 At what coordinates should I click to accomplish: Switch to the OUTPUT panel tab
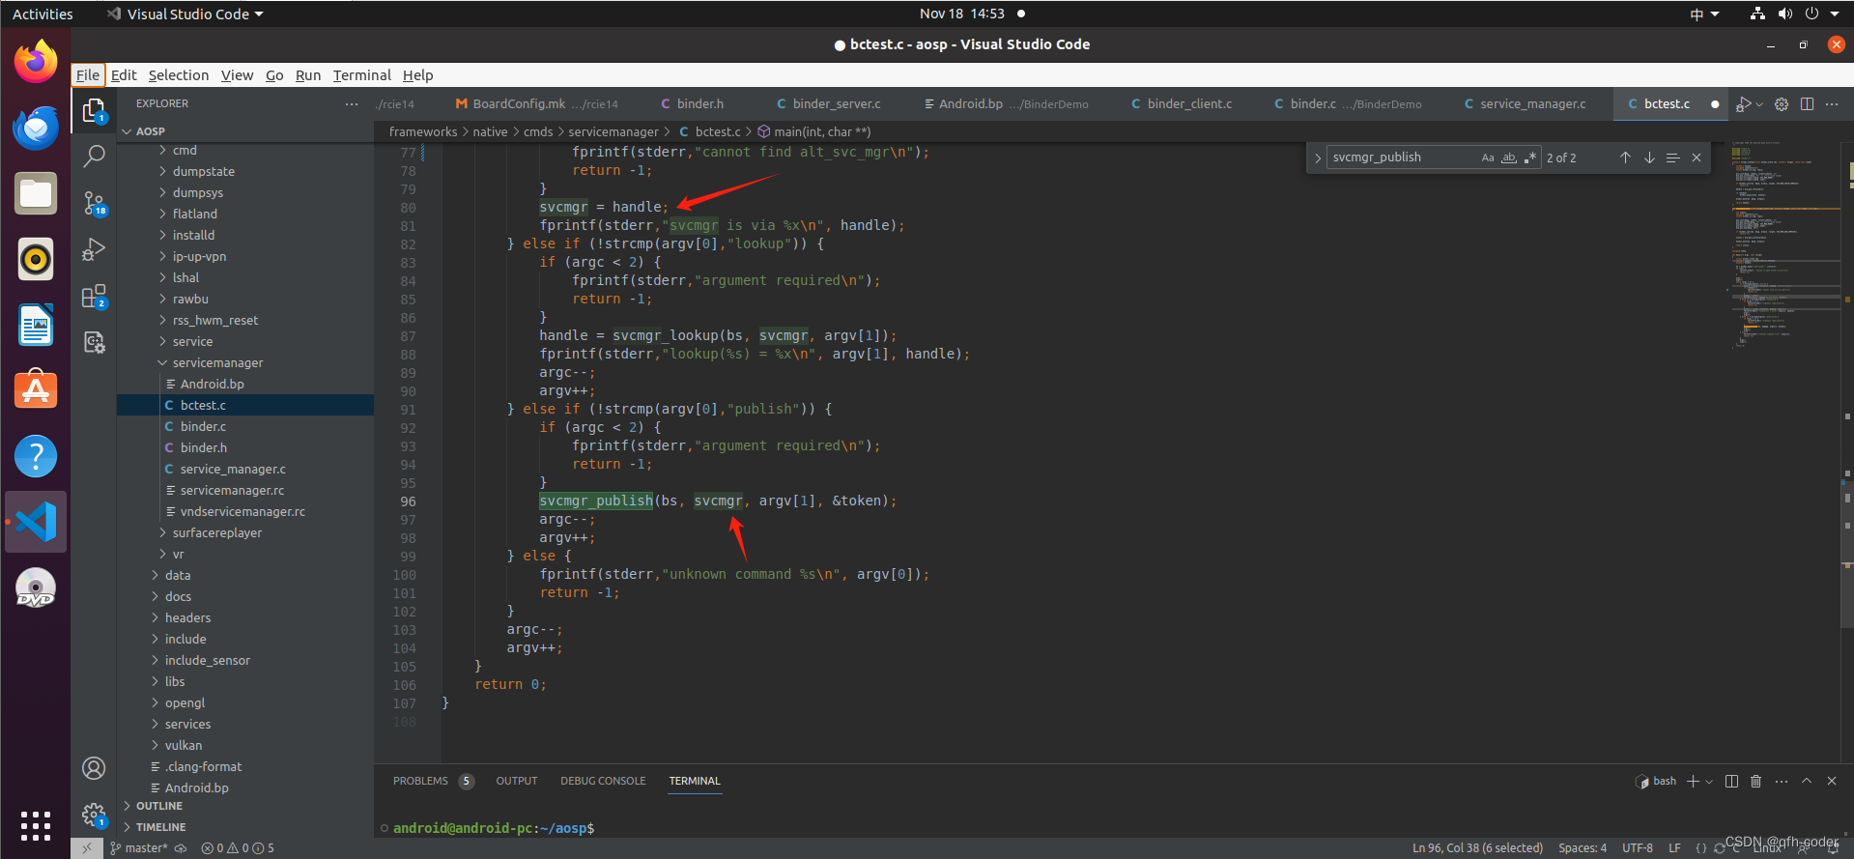[x=517, y=781]
